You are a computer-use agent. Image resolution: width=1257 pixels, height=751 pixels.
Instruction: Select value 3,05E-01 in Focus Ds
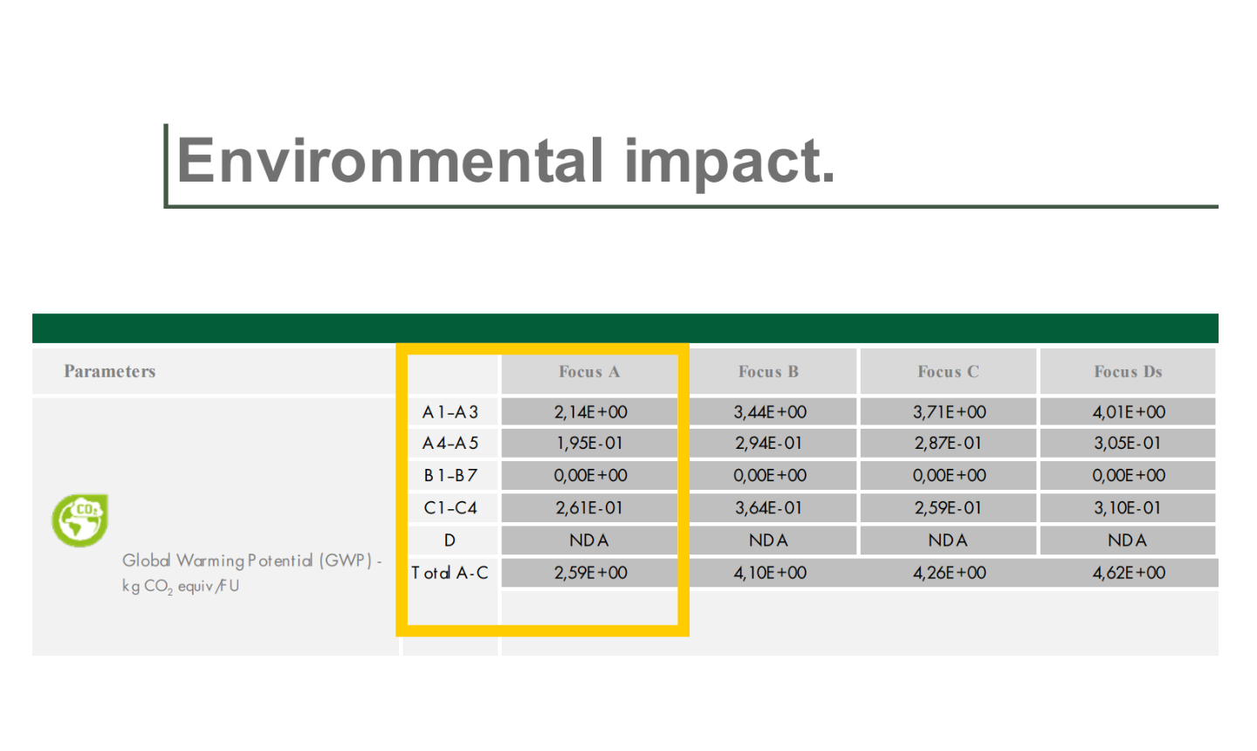pos(1128,444)
